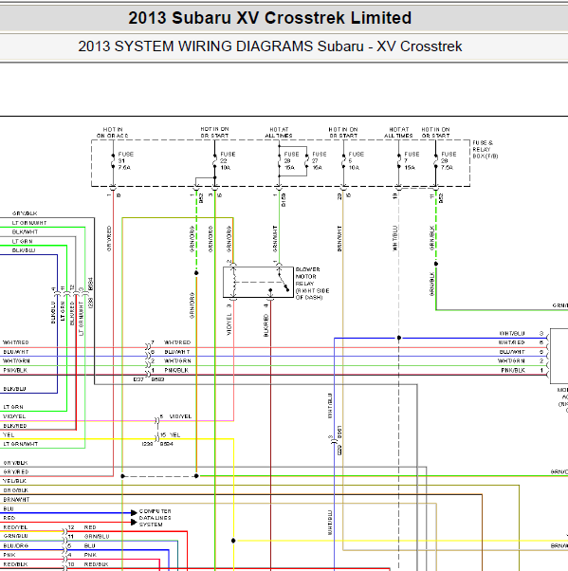This screenshot has width=568, height=571.
Task: Click the RED/YEL wire label
Action: coord(15,527)
